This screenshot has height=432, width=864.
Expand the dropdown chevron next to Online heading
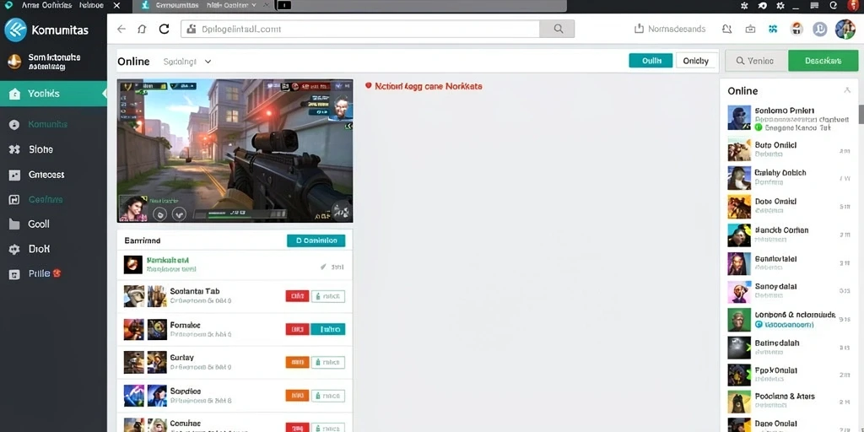[208, 62]
